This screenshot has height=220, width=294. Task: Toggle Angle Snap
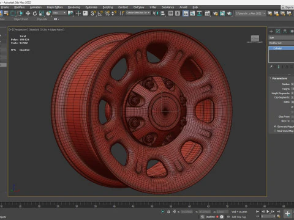(x=100, y=13)
